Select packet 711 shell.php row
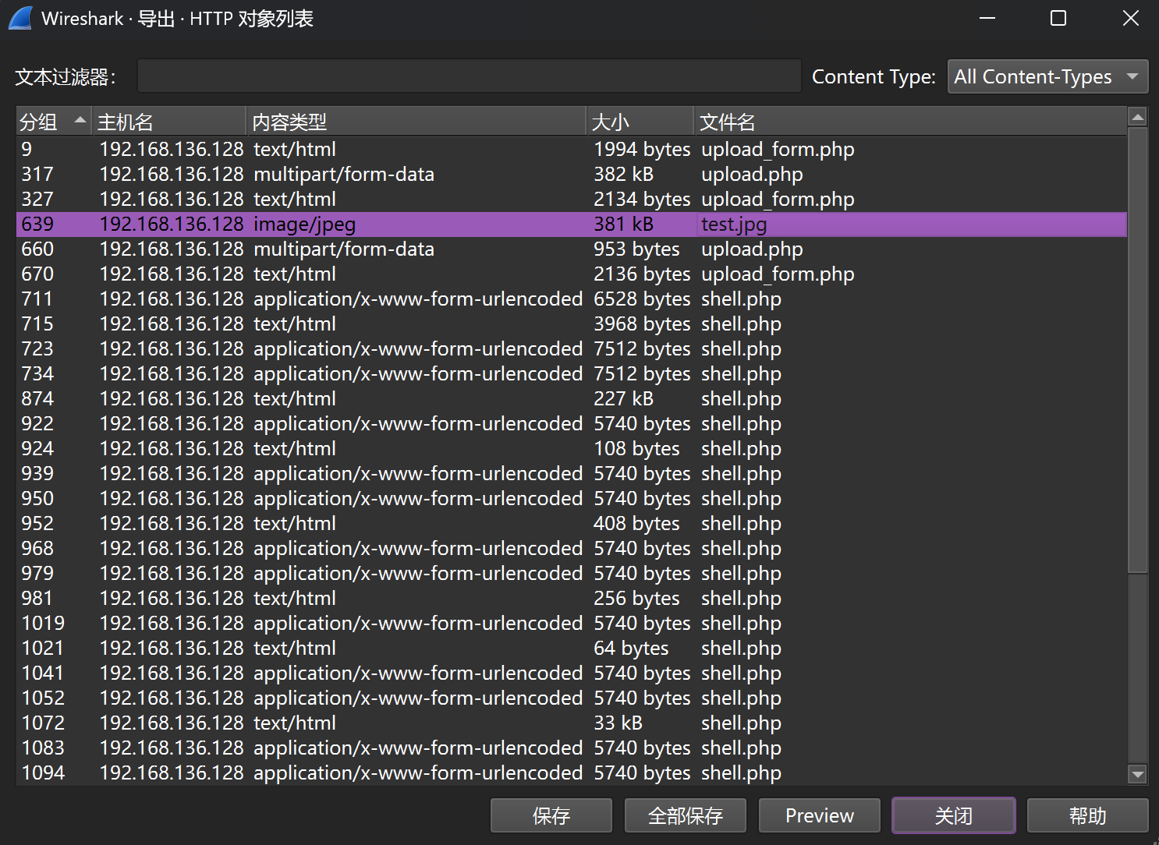 (572, 299)
